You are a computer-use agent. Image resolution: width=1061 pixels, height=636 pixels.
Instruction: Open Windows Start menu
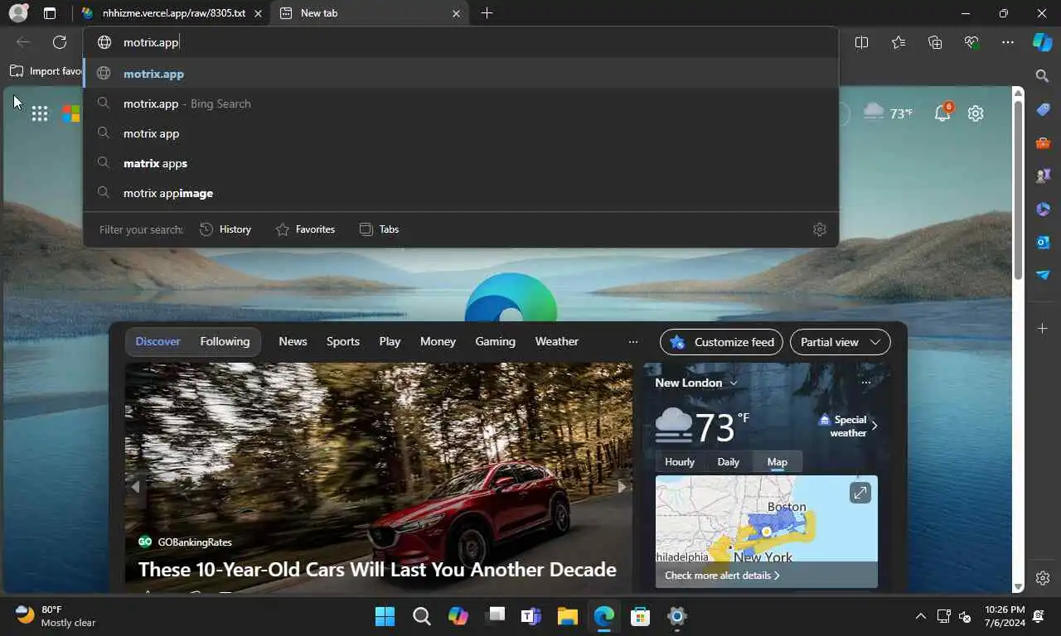pyautogui.click(x=385, y=616)
